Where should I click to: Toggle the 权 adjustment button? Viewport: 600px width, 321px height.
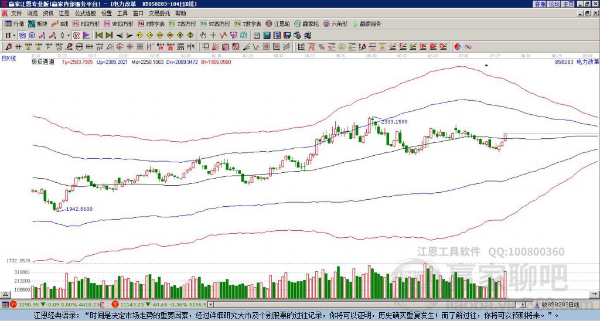coord(76,35)
